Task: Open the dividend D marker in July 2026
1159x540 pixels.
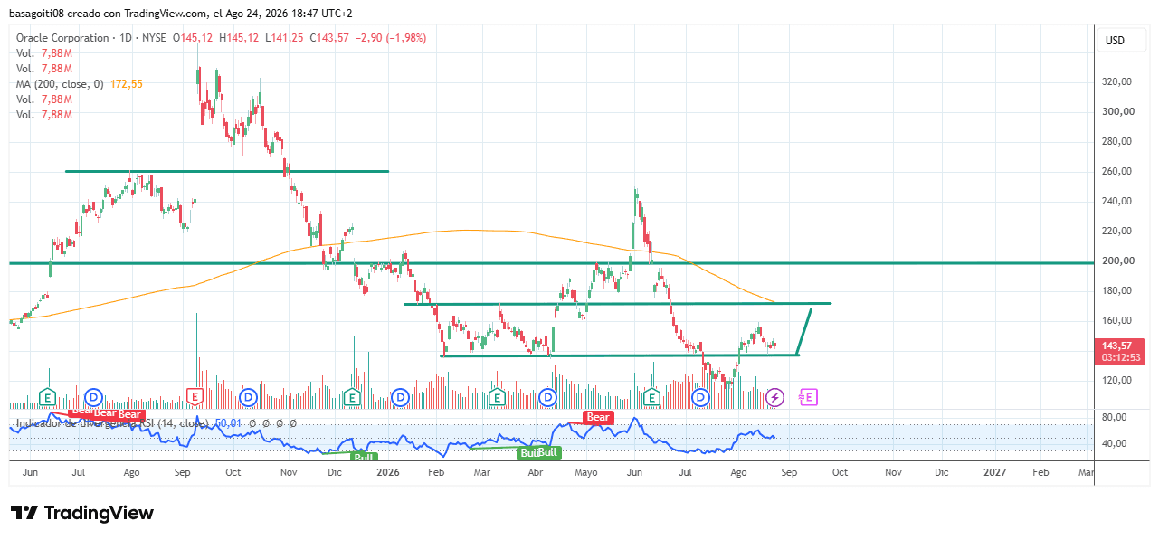Action: 700,396
